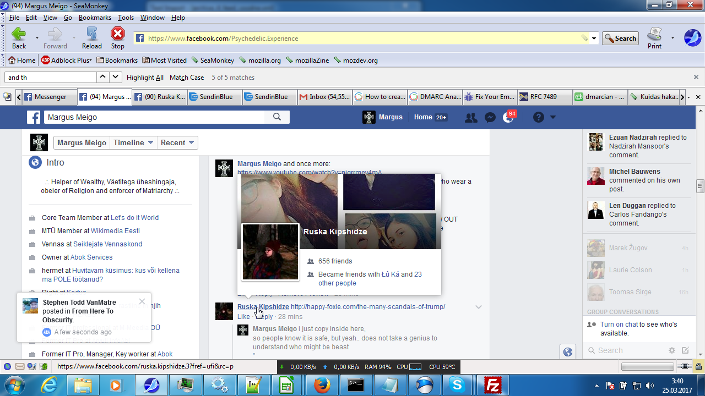The image size is (705, 396).
Task: Toggle Highlight All in find bar
Action: tap(145, 78)
